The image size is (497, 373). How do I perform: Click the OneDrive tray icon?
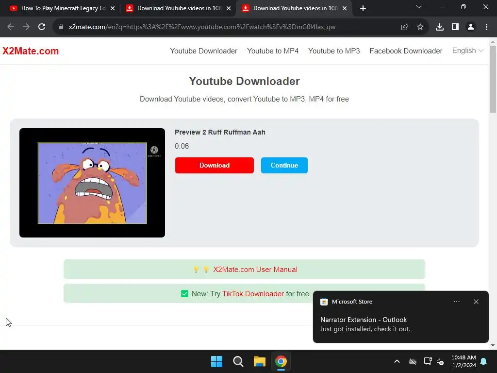coord(413,361)
